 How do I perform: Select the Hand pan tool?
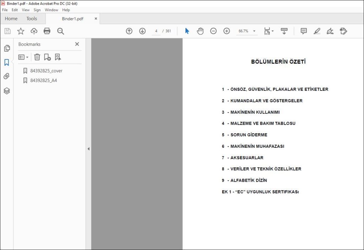[x=200, y=31]
